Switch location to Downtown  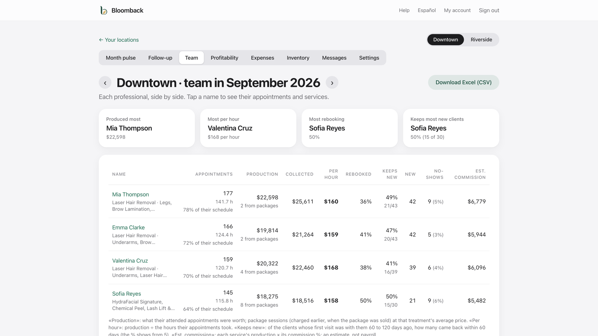[446, 40]
